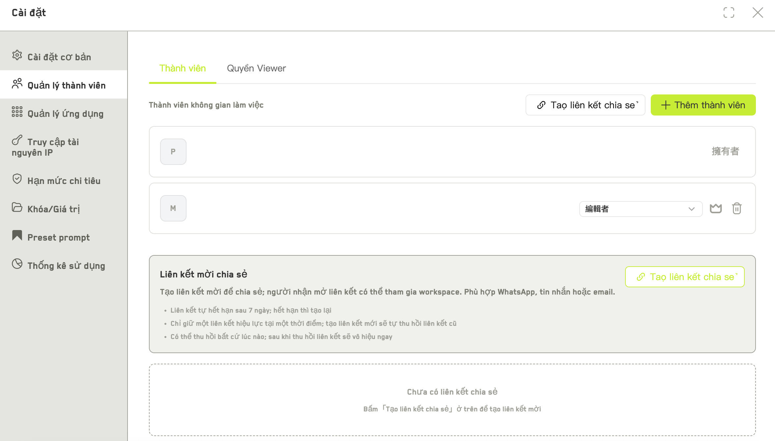
Task: Open Khóa/Giá trị settings
Action: (x=64, y=208)
